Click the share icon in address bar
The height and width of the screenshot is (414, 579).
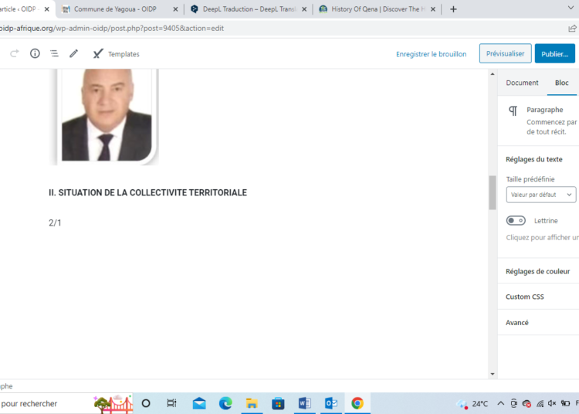click(x=572, y=28)
